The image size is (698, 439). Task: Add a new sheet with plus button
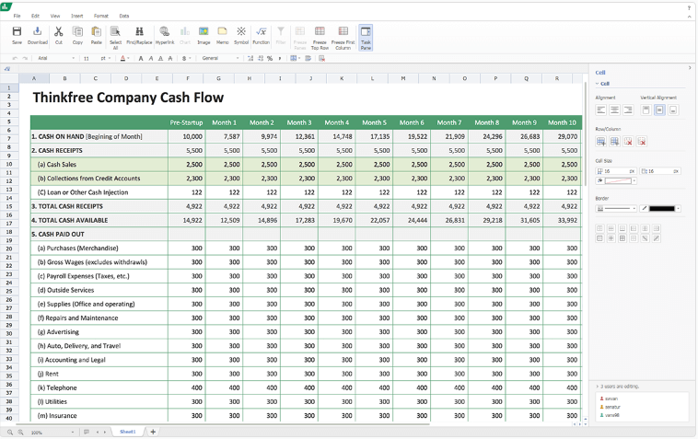point(153,432)
